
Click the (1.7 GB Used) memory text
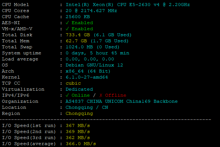(x=110, y=41)
